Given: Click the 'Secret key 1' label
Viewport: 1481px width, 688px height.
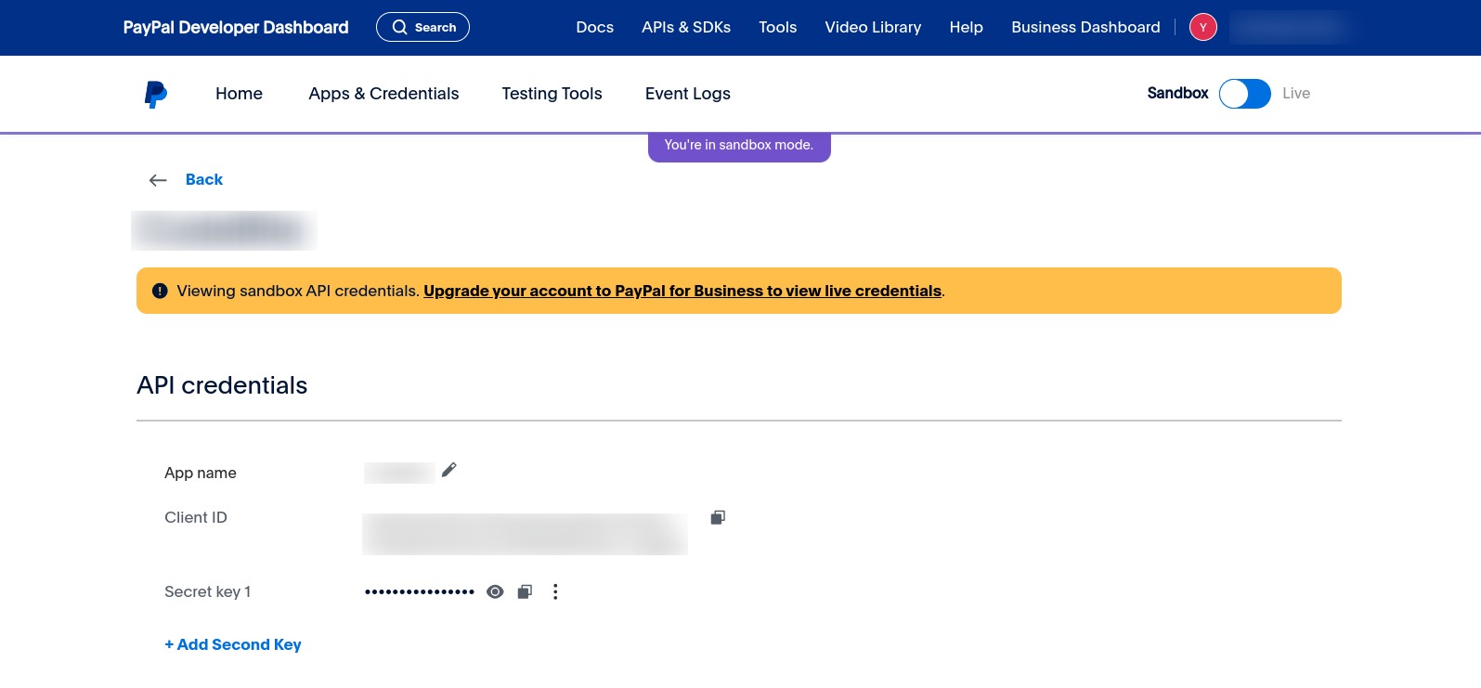Looking at the screenshot, I should tap(208, 591).
